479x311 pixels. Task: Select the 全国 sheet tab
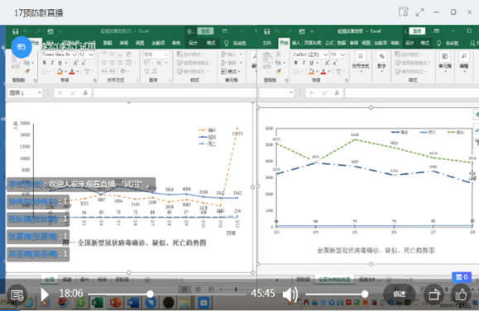click(x=50, y=280)
